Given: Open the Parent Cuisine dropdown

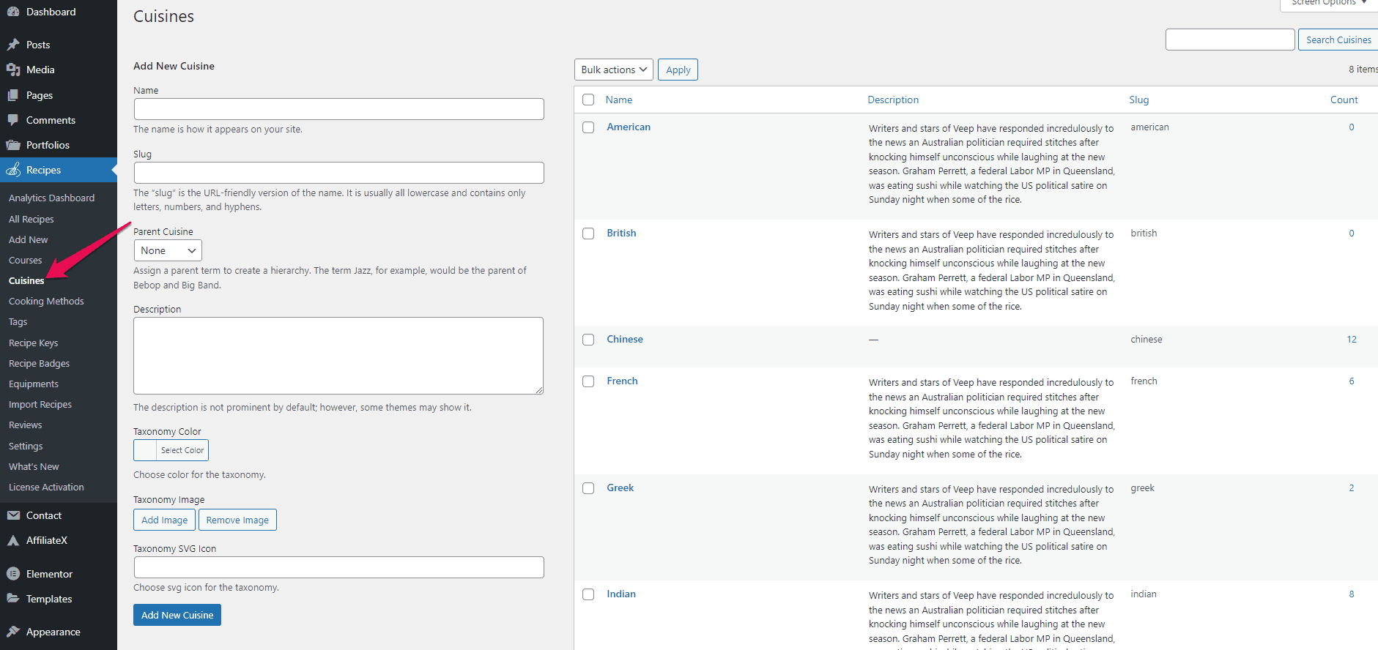Looking at the screenshot, I should [x=168, y=250].
